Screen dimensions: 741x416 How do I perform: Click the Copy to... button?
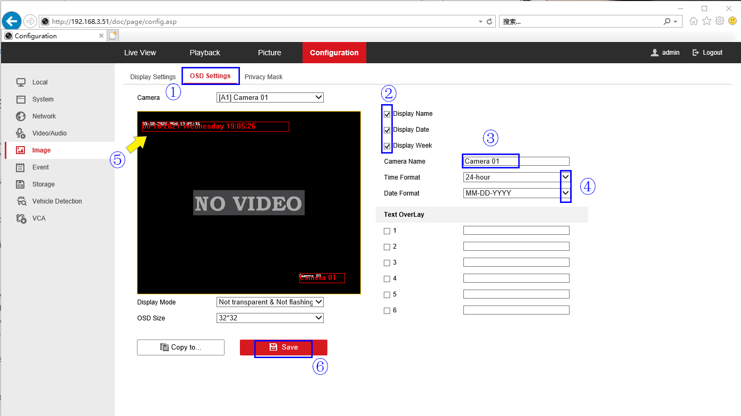pos(180,347)
